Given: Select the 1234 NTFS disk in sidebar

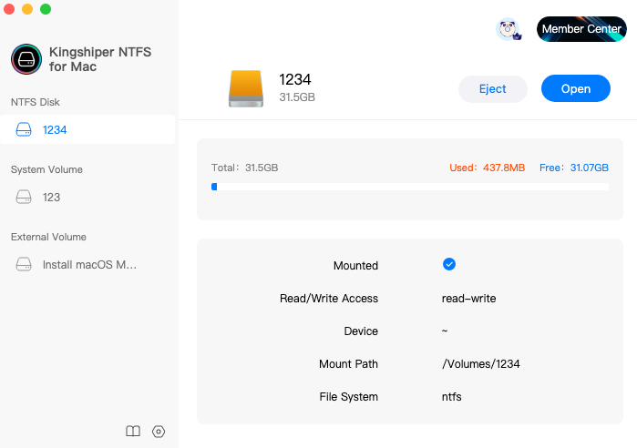Looking at the screenshot, I should [x=87, y=129].
